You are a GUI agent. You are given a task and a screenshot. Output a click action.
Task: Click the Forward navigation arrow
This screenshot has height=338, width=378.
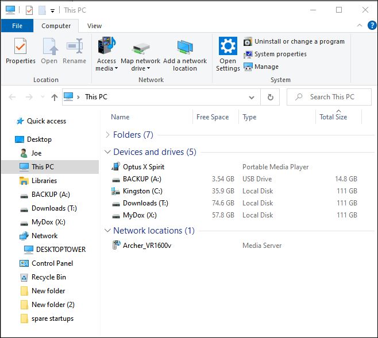point(29,97)
